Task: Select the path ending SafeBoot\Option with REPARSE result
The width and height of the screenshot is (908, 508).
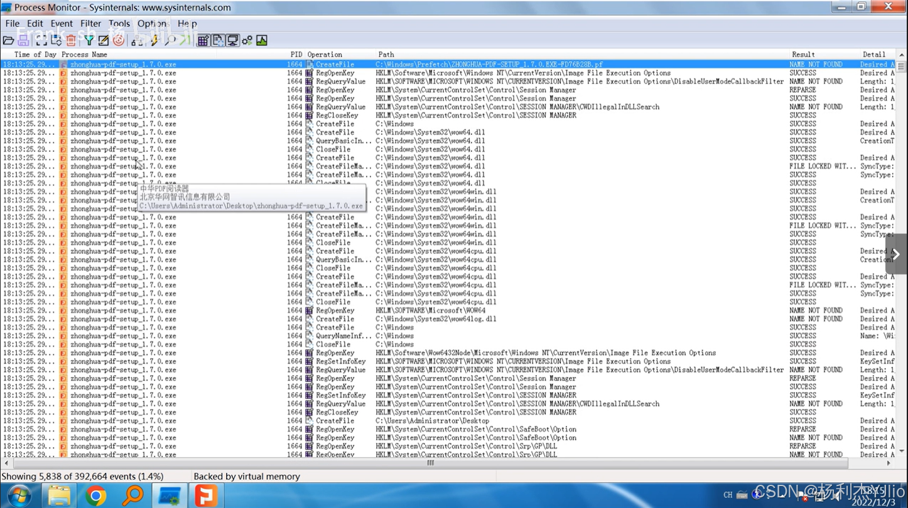Action: [476, 429]
